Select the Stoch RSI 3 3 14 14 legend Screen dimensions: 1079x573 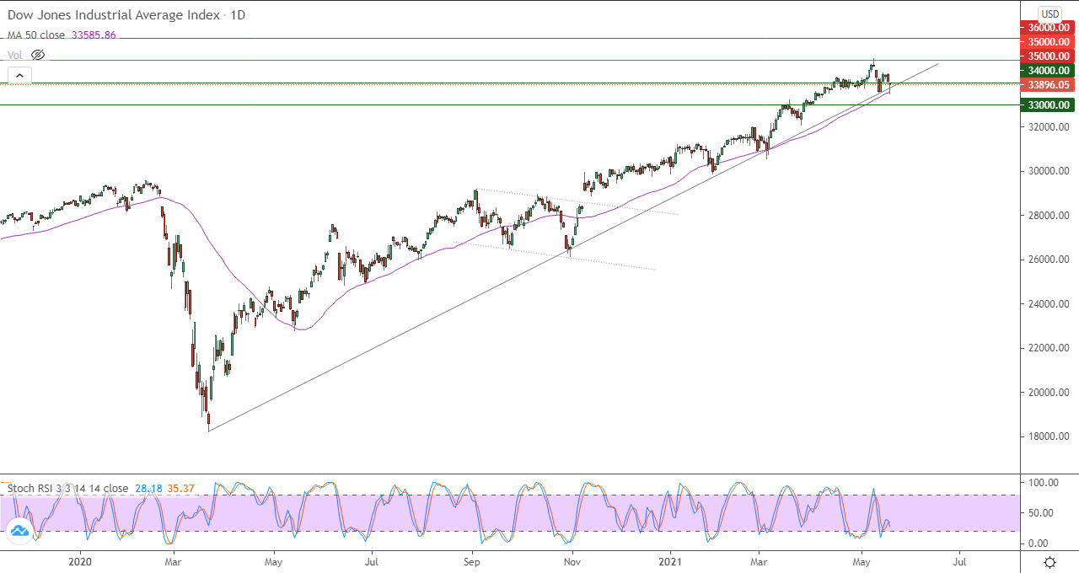pos(67,488)
